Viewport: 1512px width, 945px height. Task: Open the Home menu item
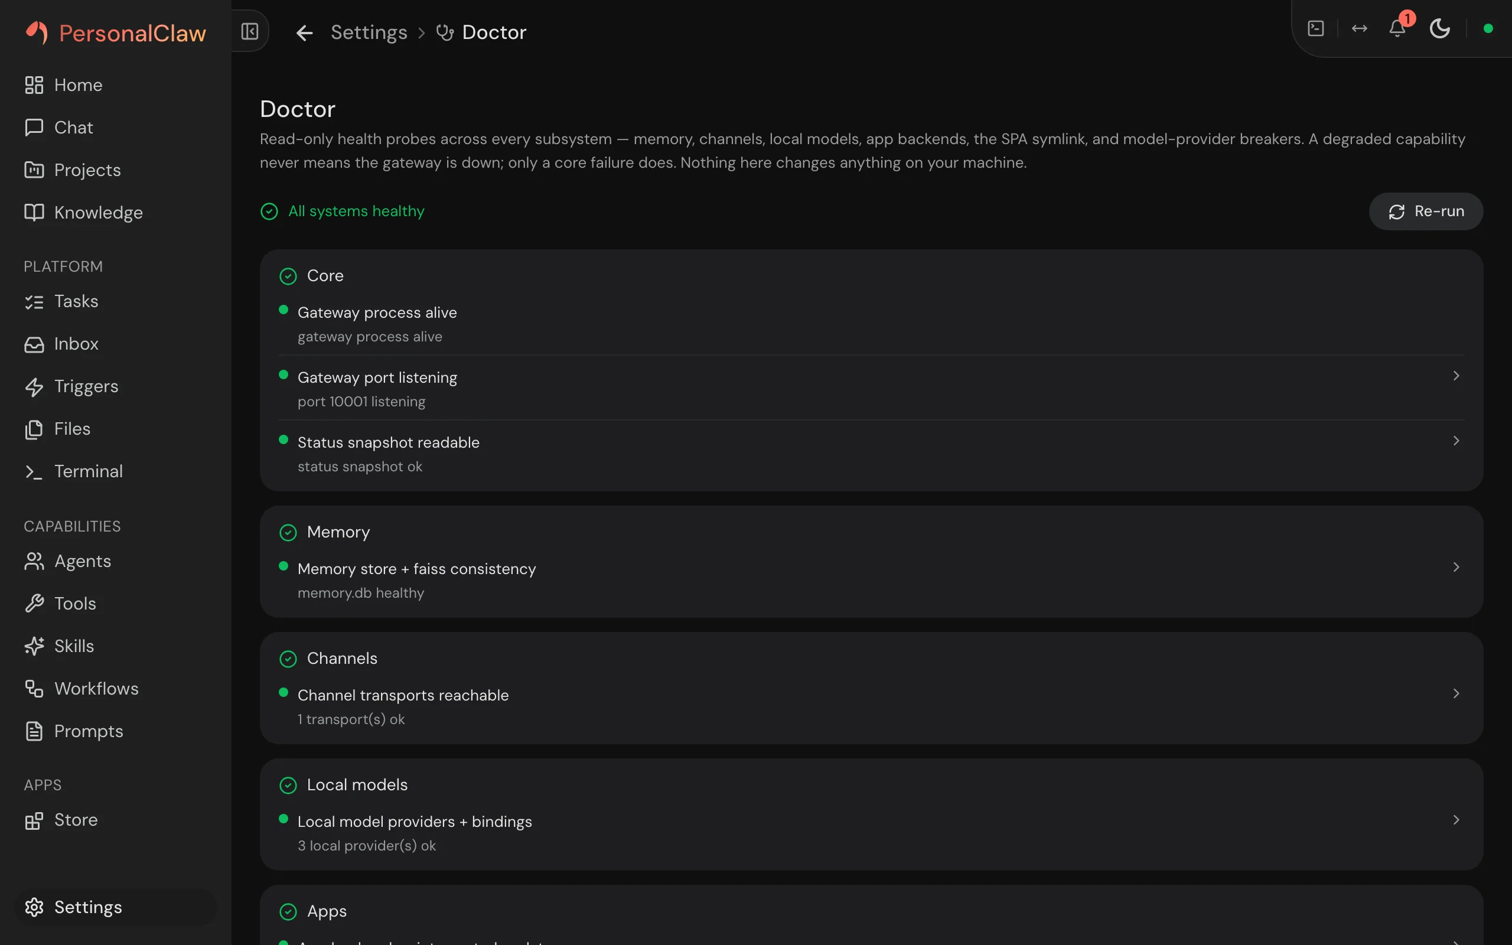[x=116, y=85]
